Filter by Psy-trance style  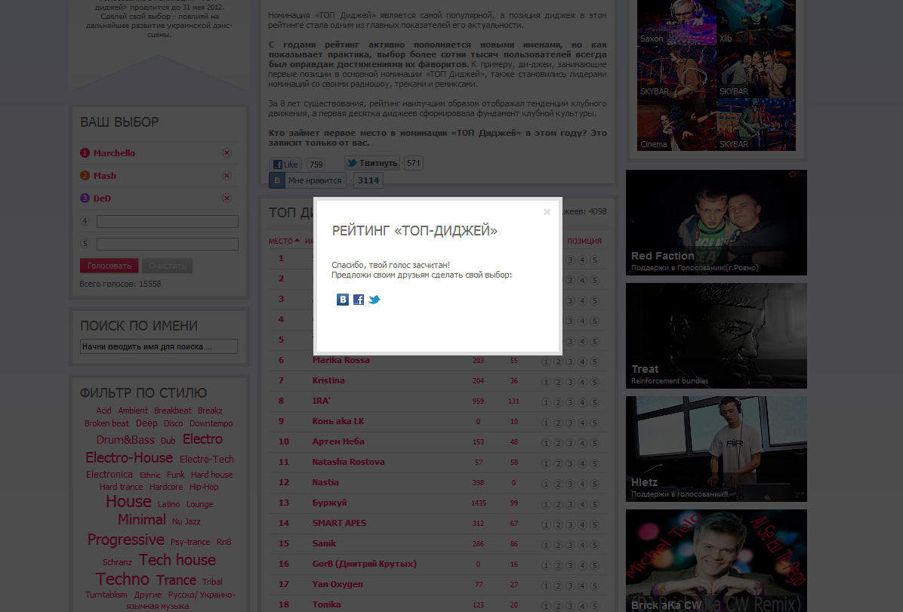point(190,542)
